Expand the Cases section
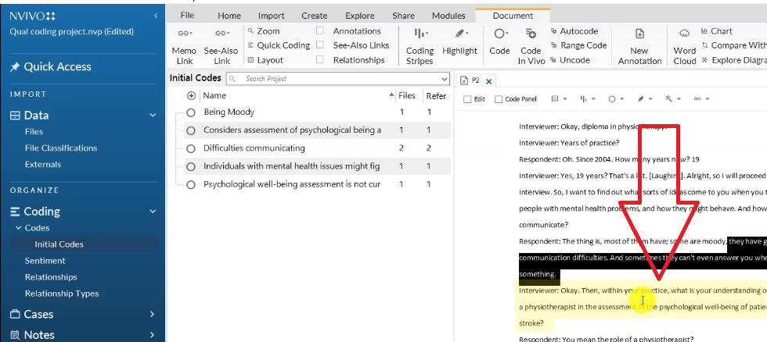The image size is (767, 342). [x=153, y=314]
